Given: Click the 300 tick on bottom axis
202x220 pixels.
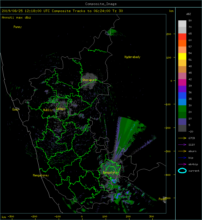Looking at the screenshot, I should (151, 217).
